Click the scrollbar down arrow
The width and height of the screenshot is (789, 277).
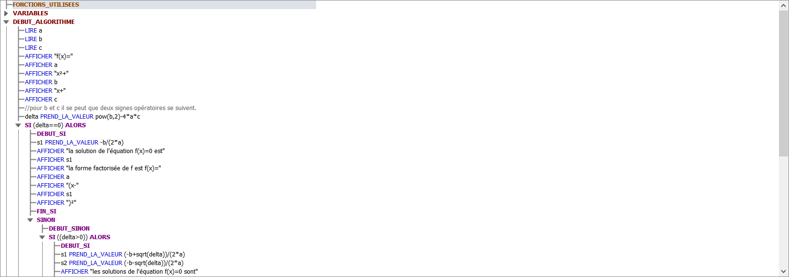[784, 272]
